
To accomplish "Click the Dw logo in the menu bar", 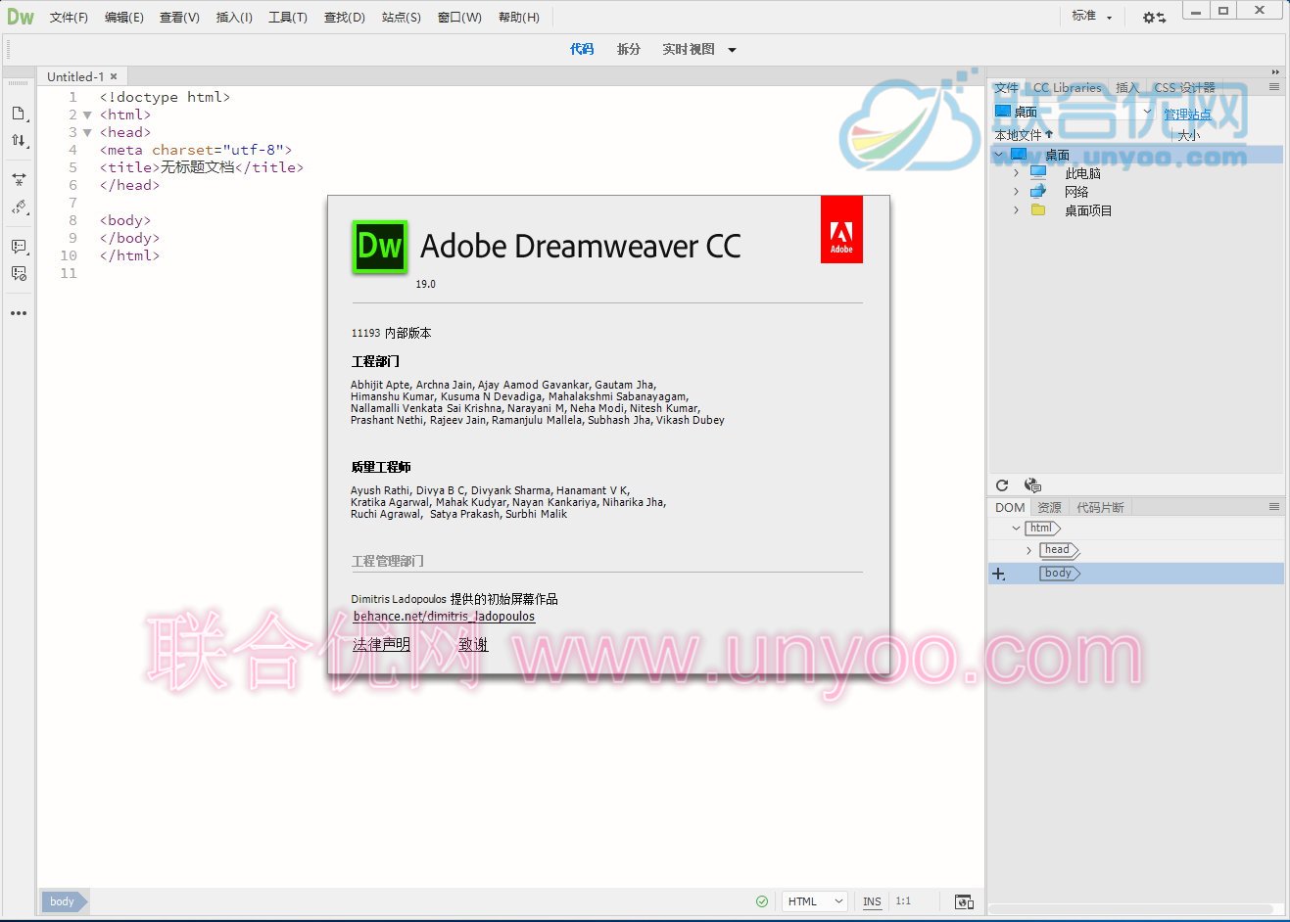I will (21, 17).
